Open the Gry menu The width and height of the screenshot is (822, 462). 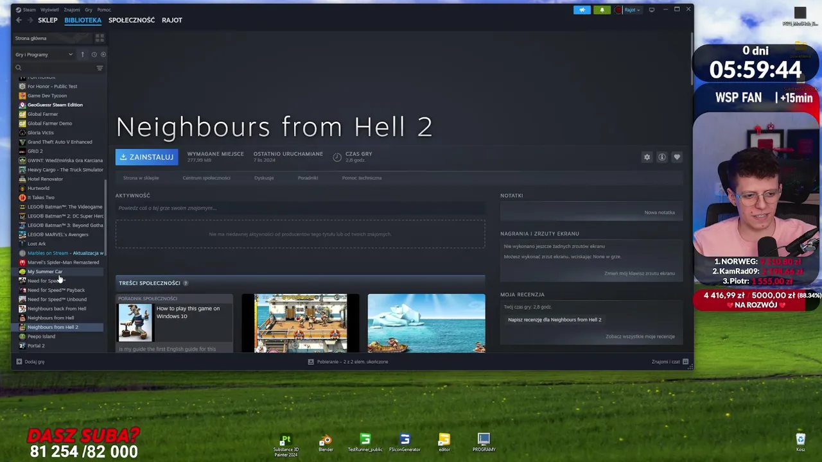89,10
